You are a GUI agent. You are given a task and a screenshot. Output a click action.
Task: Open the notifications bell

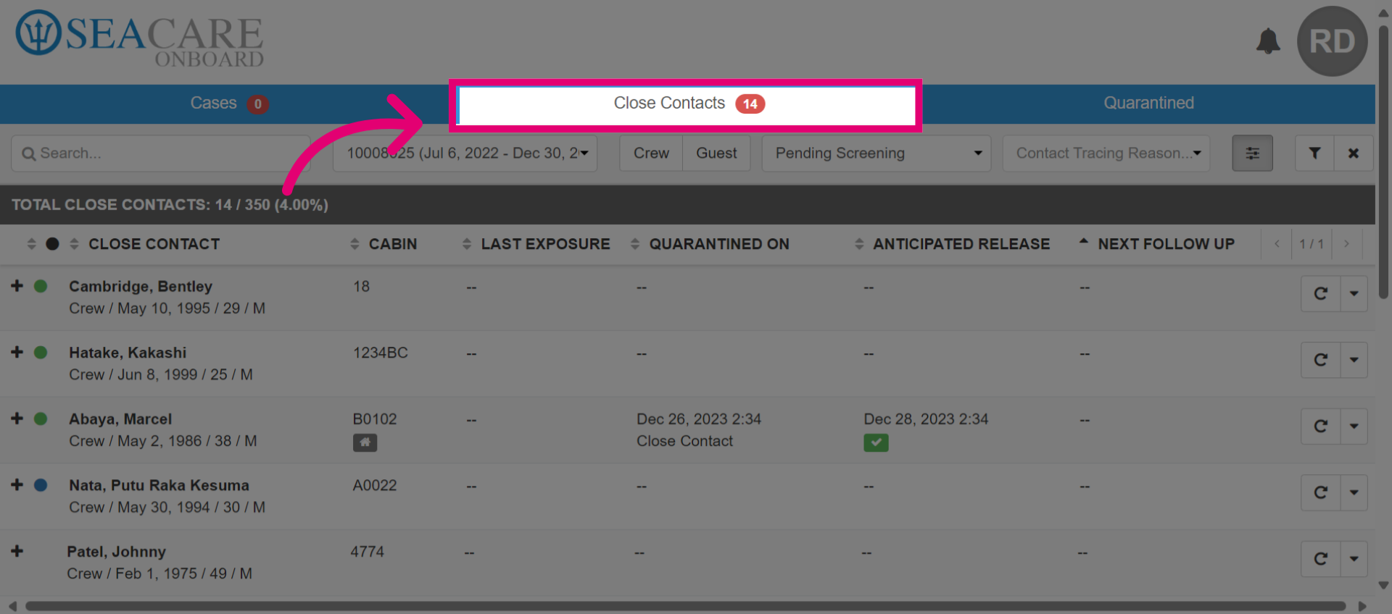[x=1268, y=41]
